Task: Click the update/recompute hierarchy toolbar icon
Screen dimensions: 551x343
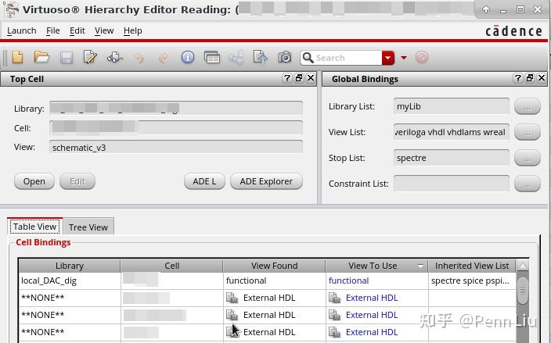Action: tap(114, 57)
